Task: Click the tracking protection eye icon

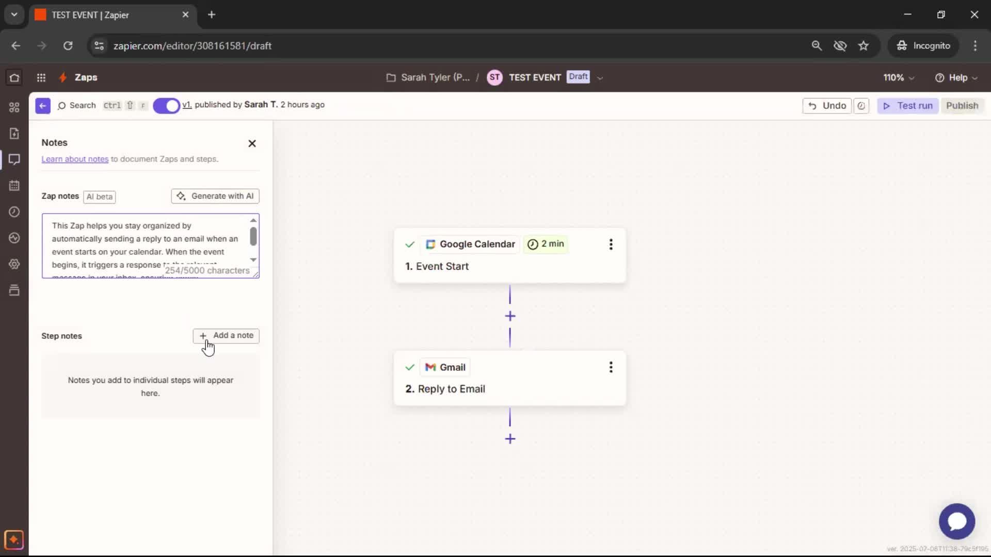Action: click(x=840, y=45)
